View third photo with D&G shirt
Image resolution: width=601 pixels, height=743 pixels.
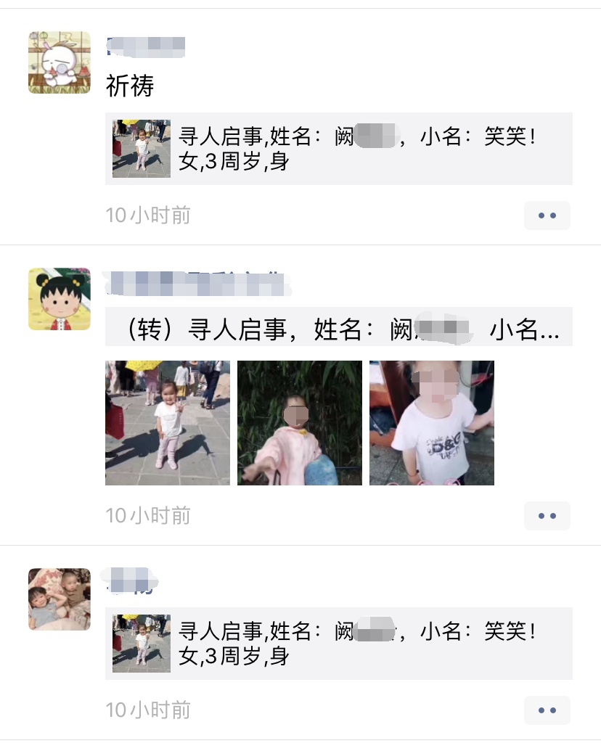point(432,423)
